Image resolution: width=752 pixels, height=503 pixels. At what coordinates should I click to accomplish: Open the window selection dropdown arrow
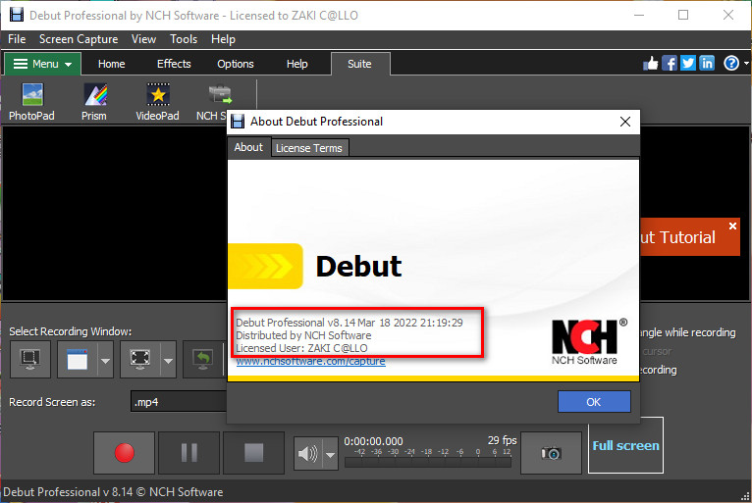coord(105,360)
